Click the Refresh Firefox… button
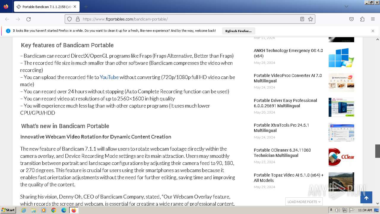 click(238, 31)
